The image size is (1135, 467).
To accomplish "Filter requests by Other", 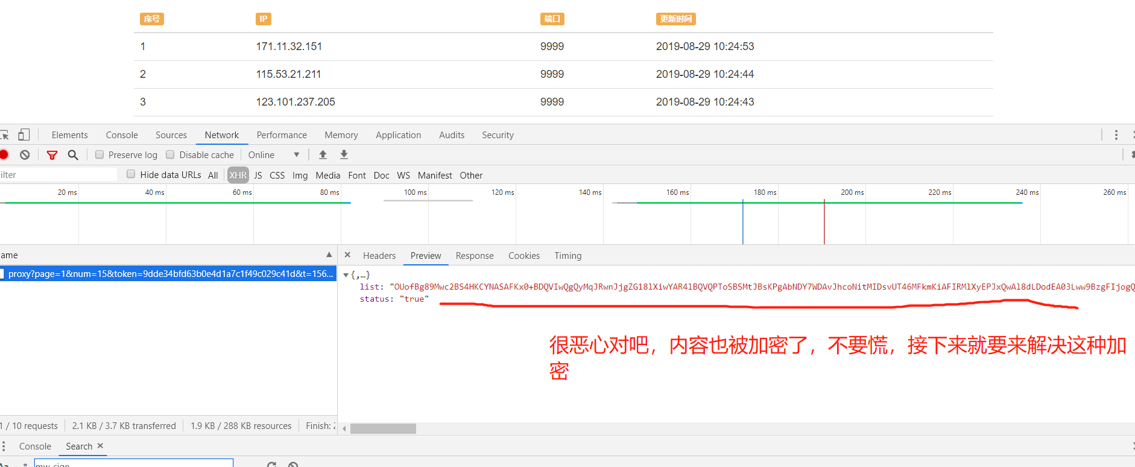I will [471, 176].
